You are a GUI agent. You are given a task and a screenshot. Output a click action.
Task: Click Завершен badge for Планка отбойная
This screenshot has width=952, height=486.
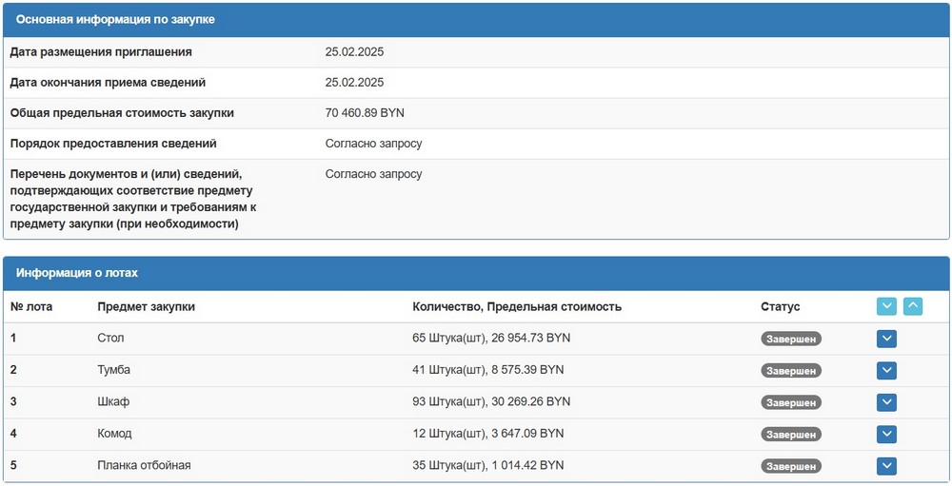click(x=790, y=467)
